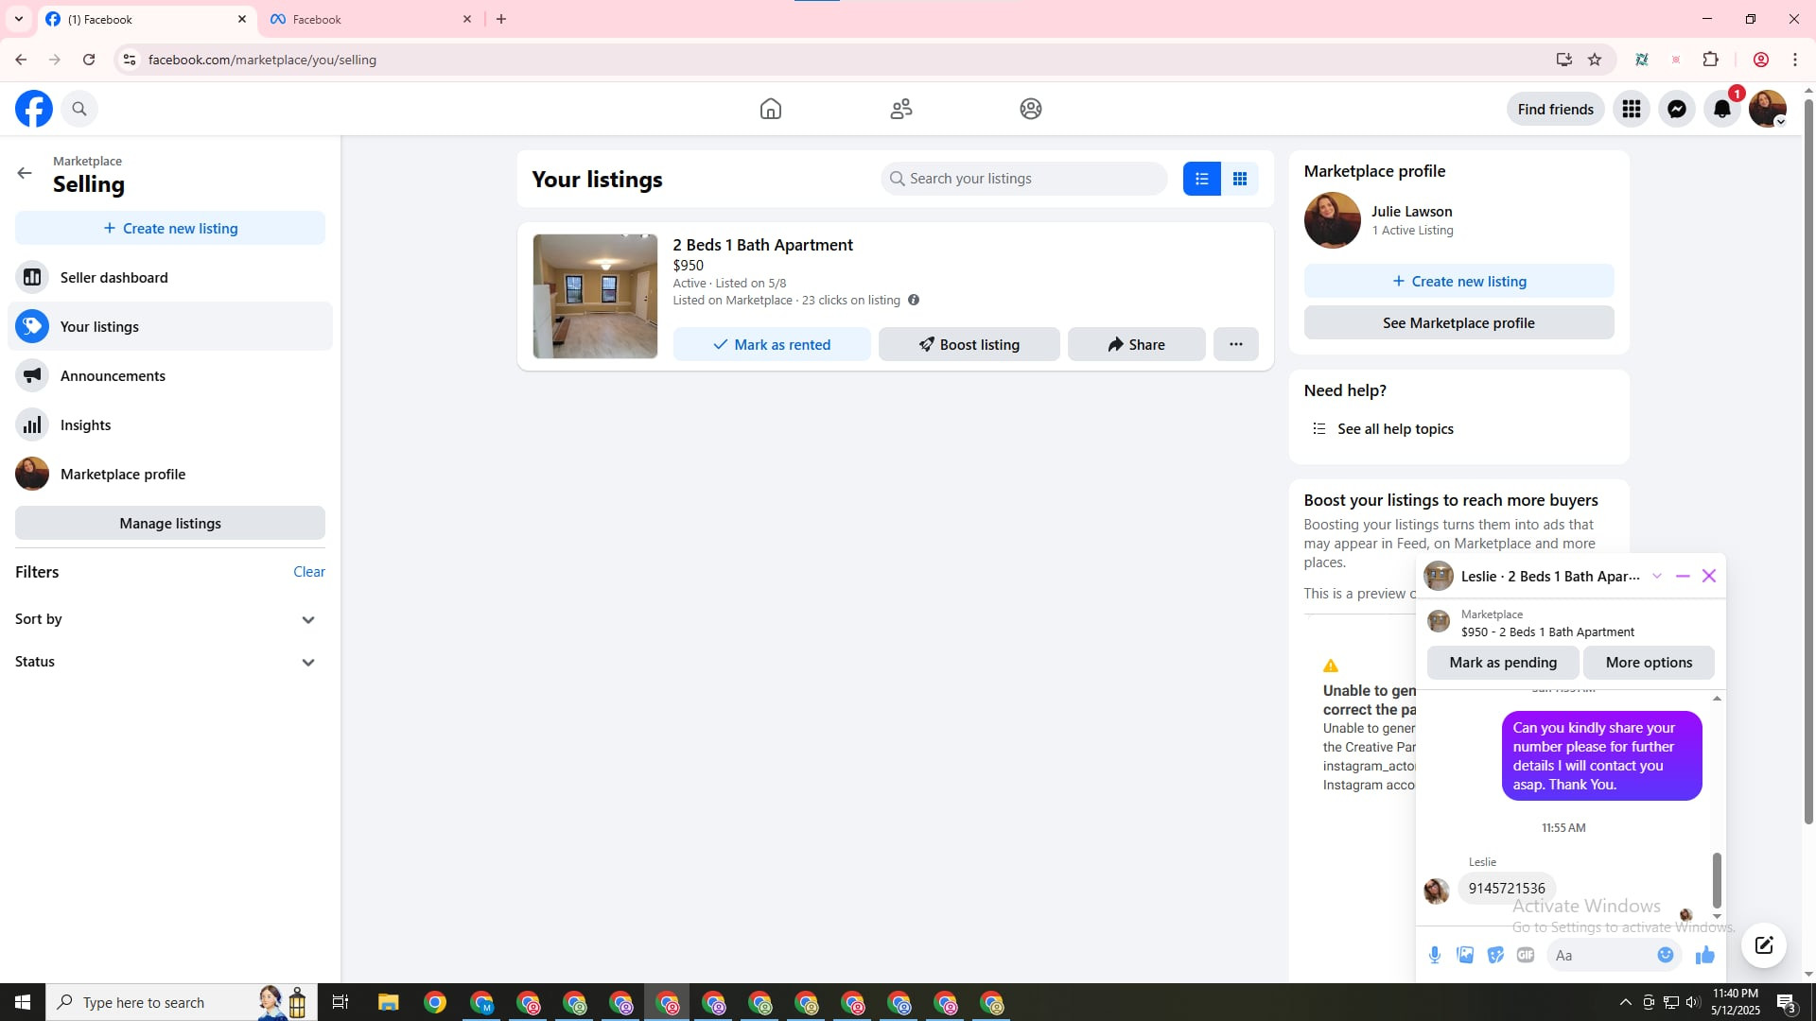Choose a sticker in chat
Screen dimensions: 1816x1021
click(x=1495, y=955)
